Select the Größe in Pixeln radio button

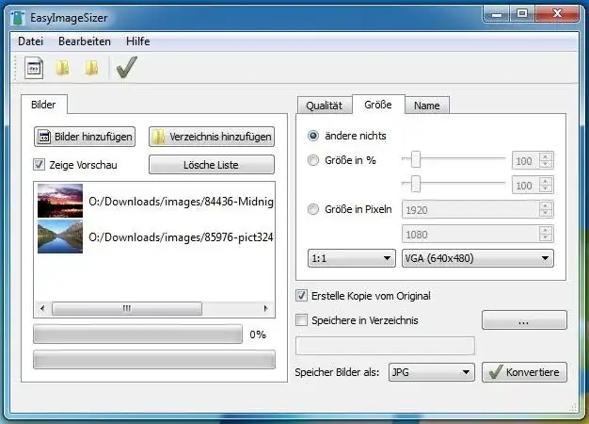pos(313,209)
